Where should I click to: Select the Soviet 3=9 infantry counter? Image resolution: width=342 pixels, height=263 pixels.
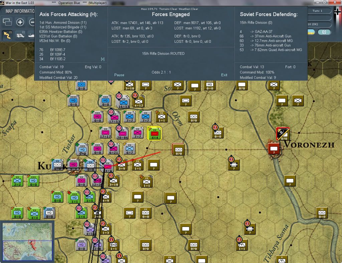coord(122,165)
